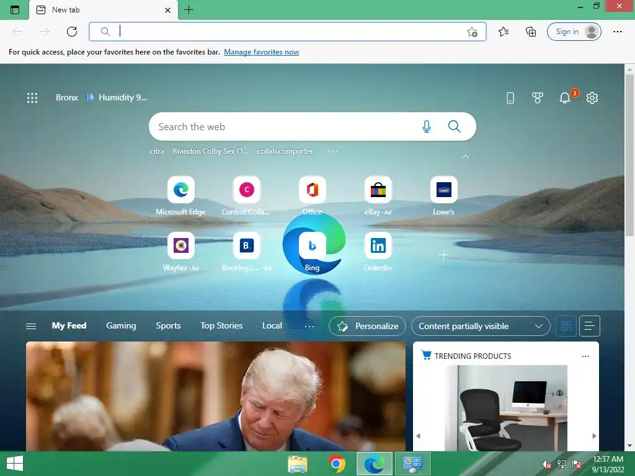Switch feed to grid view layout

click(566, 326)
